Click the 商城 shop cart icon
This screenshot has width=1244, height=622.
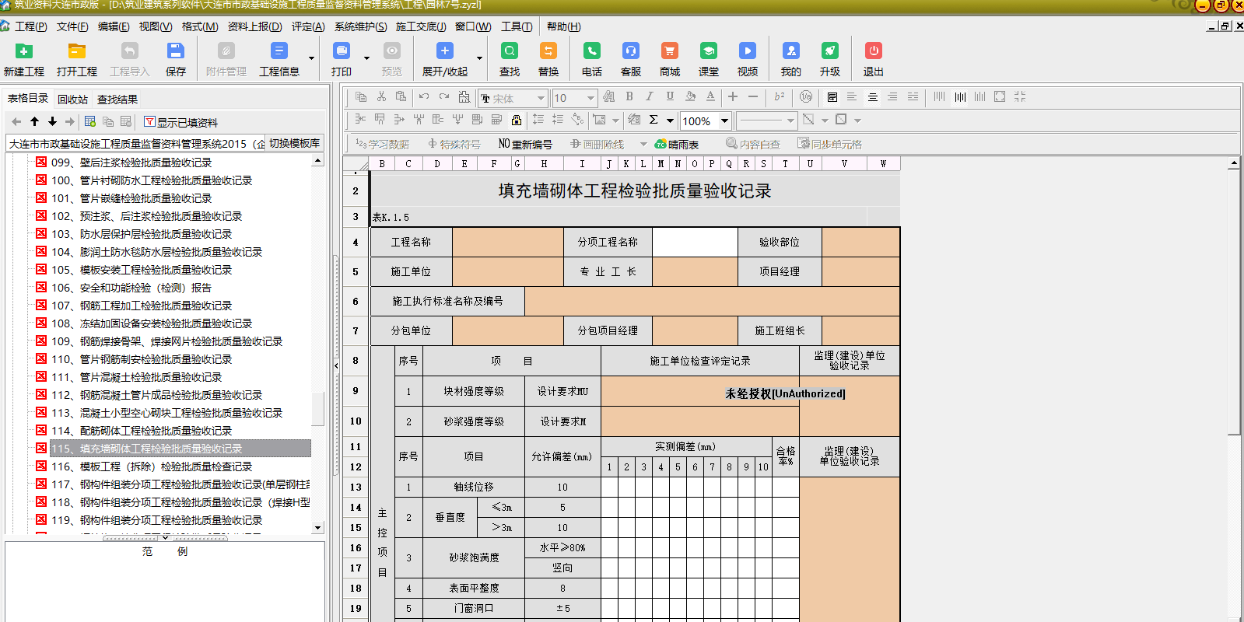pos(669,51)
